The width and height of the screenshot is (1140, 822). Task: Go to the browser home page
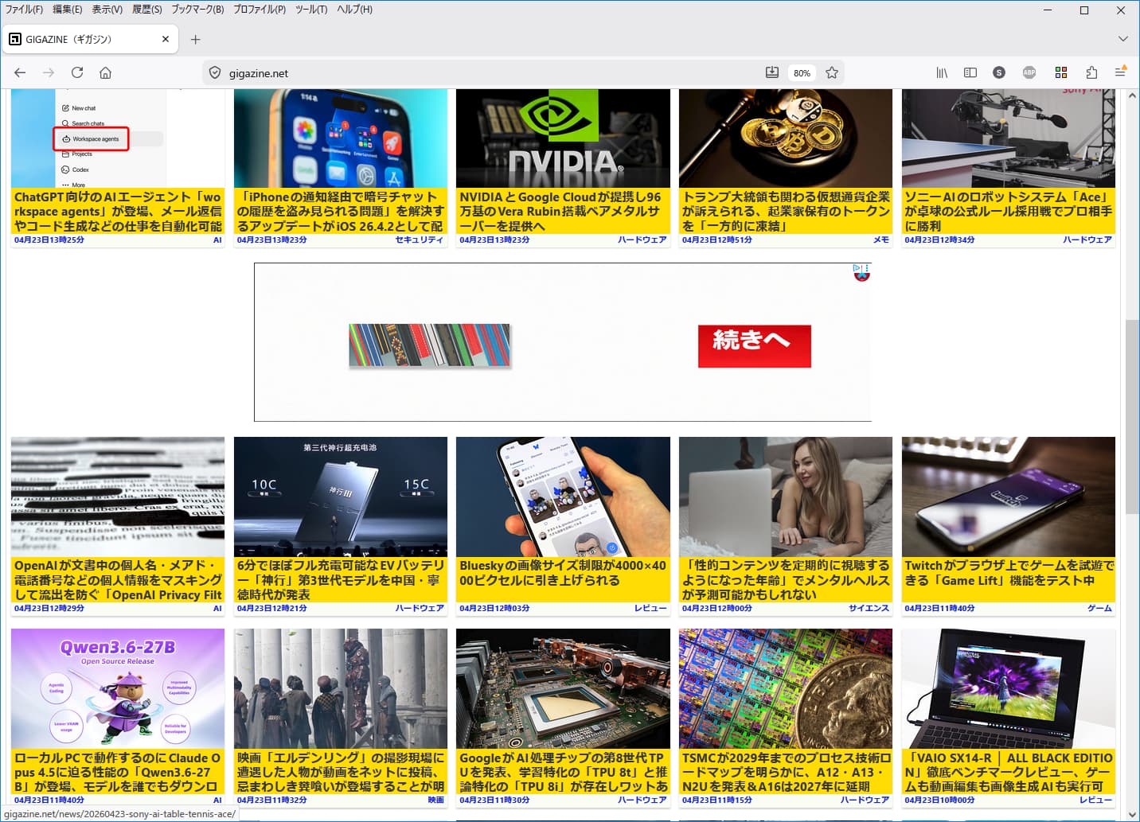105,72
